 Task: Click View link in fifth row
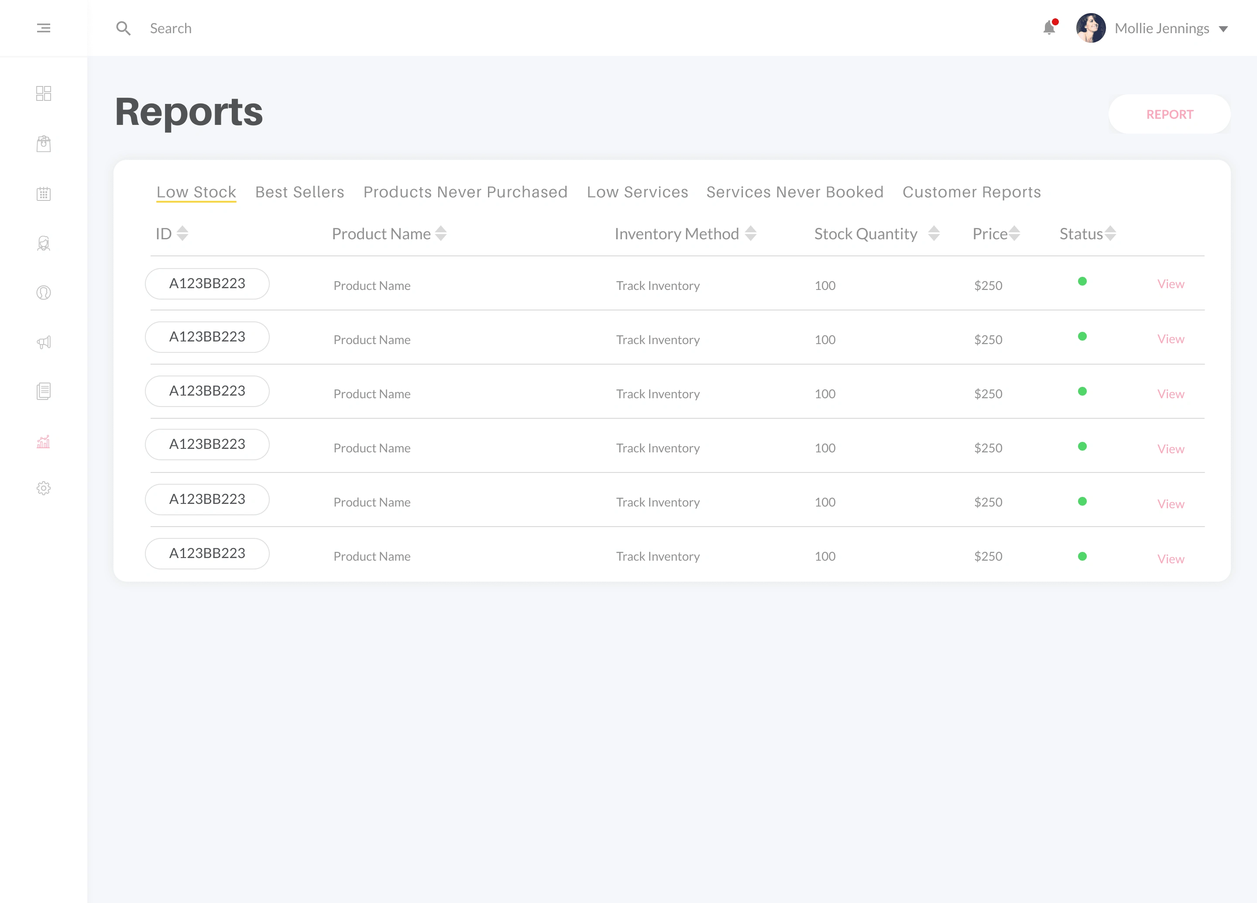click(1171, 503)
